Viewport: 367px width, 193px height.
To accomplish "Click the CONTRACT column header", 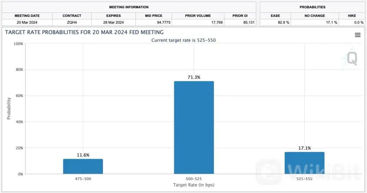I will pyautogui.click(x=72, y=16).
